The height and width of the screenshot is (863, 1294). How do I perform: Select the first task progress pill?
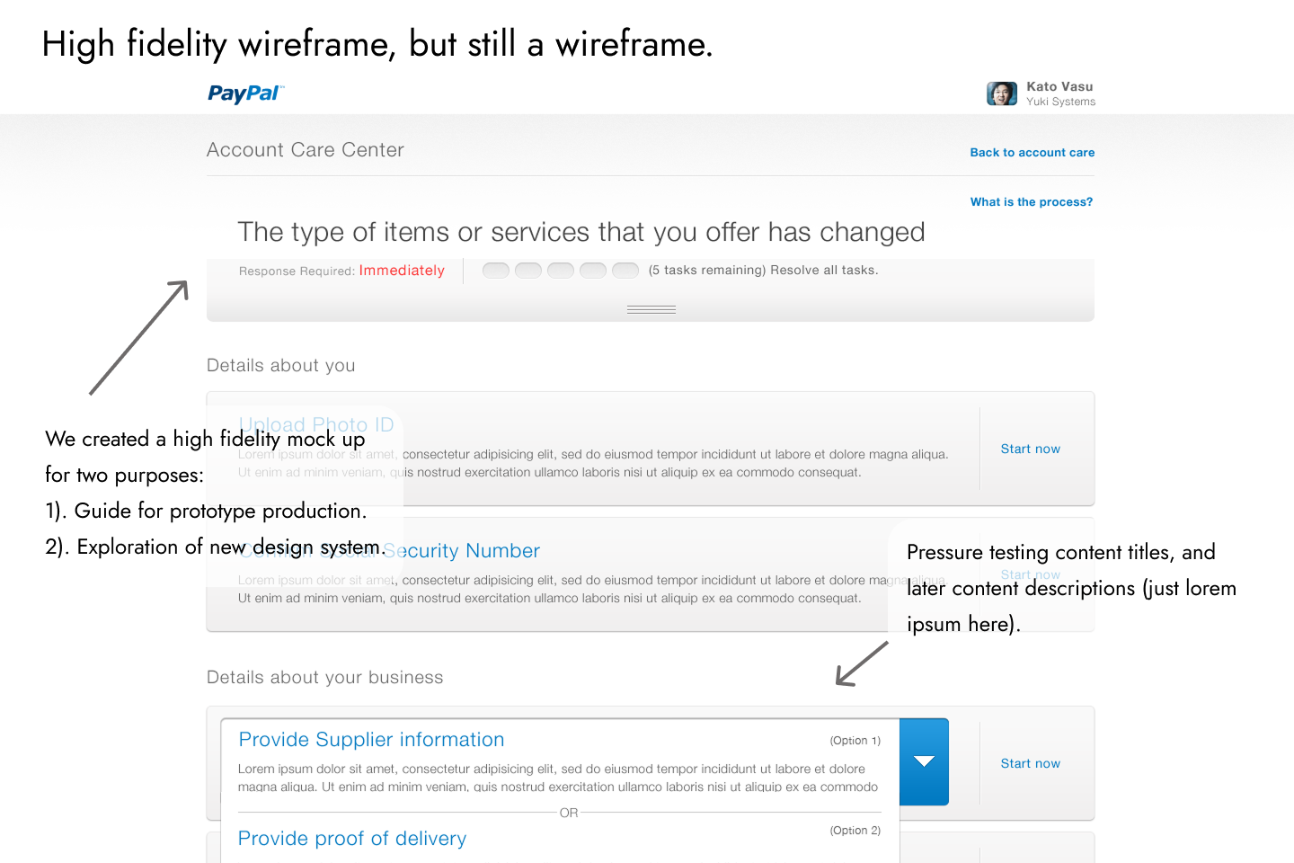point(496,271)
